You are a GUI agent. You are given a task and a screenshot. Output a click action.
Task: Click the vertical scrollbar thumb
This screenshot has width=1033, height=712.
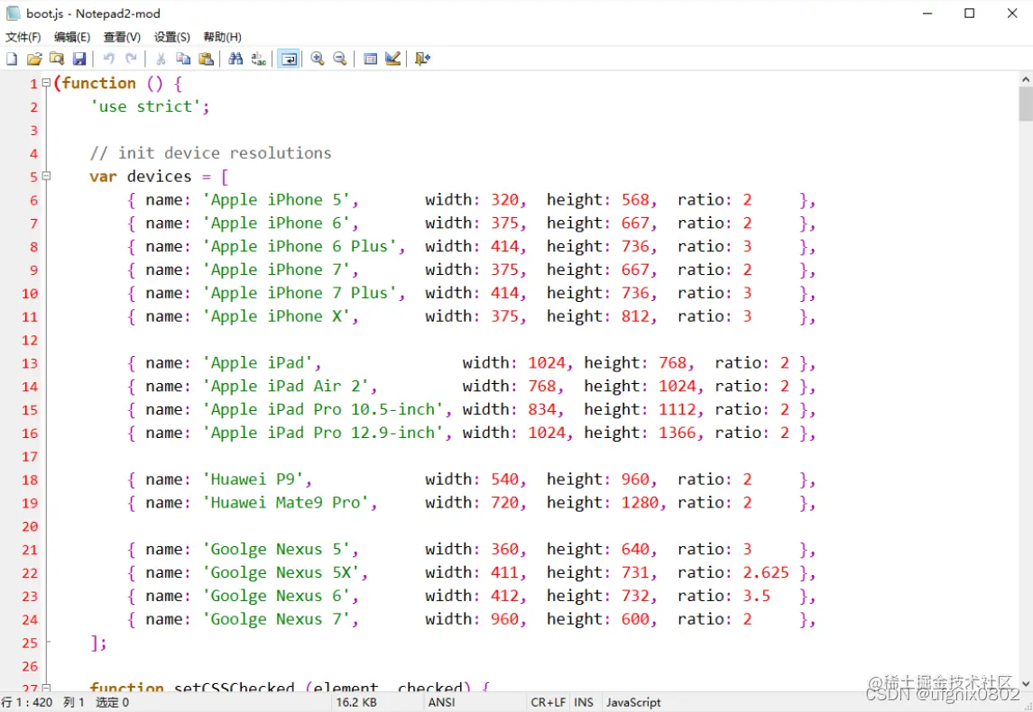click(x=1025, y=104)
